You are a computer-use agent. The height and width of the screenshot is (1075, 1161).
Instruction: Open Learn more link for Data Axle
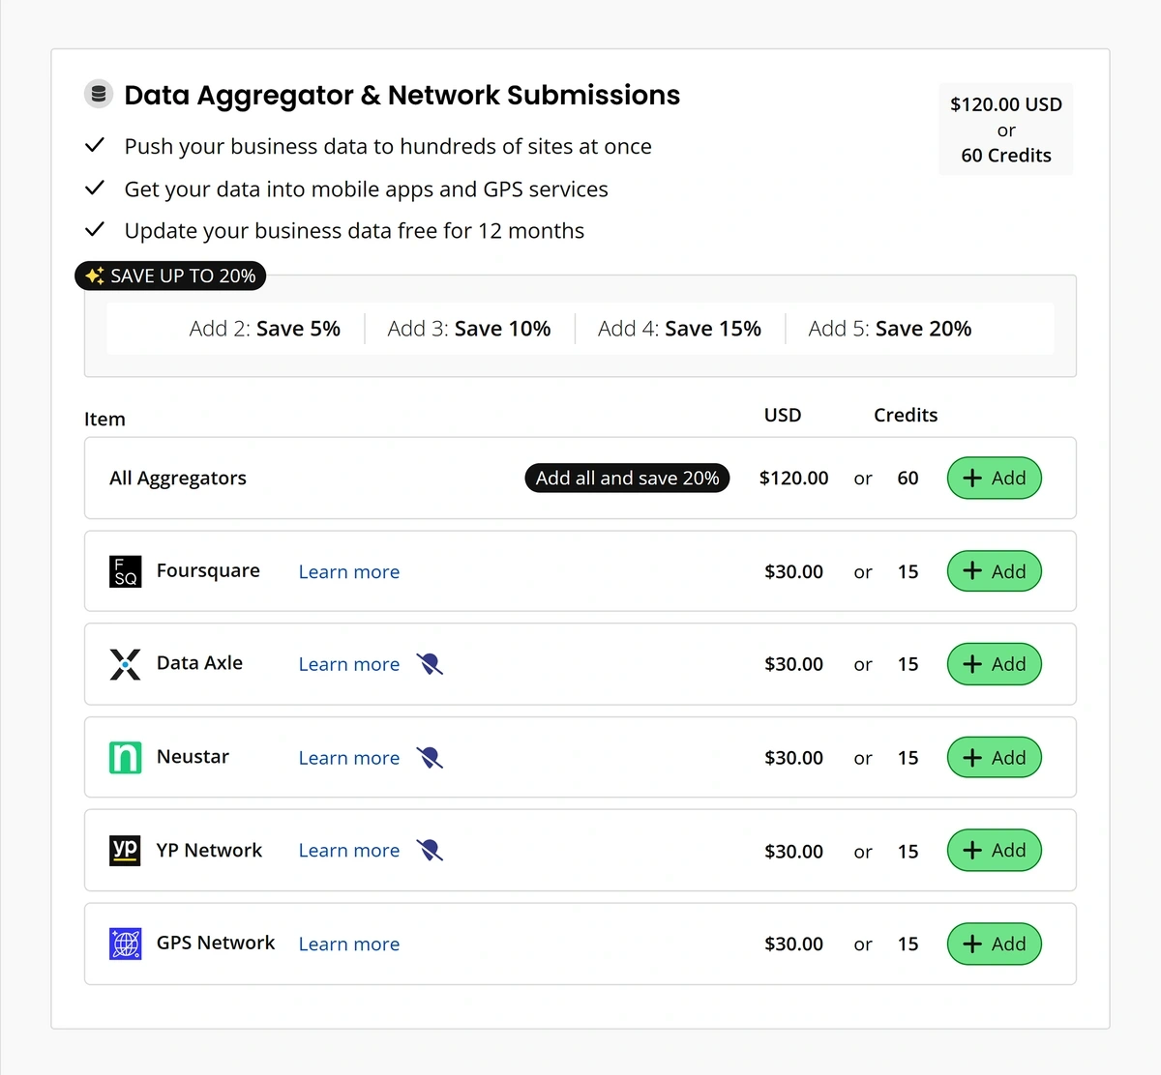(x=349, y=665)
